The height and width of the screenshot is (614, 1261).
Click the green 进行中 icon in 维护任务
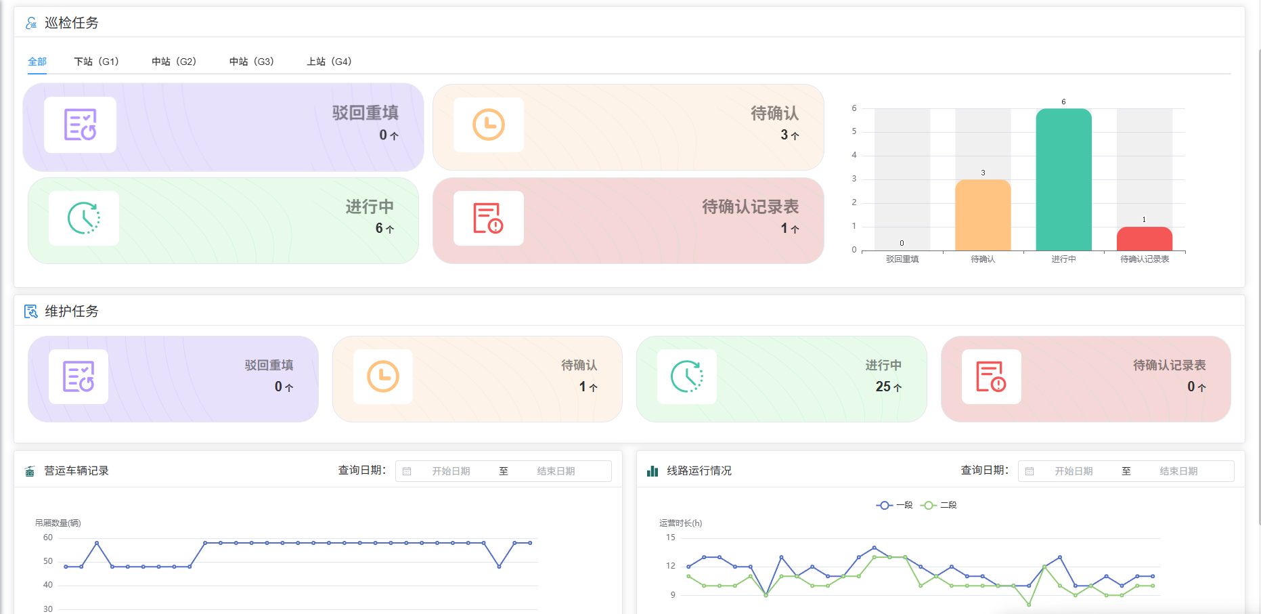coord(687,376)
